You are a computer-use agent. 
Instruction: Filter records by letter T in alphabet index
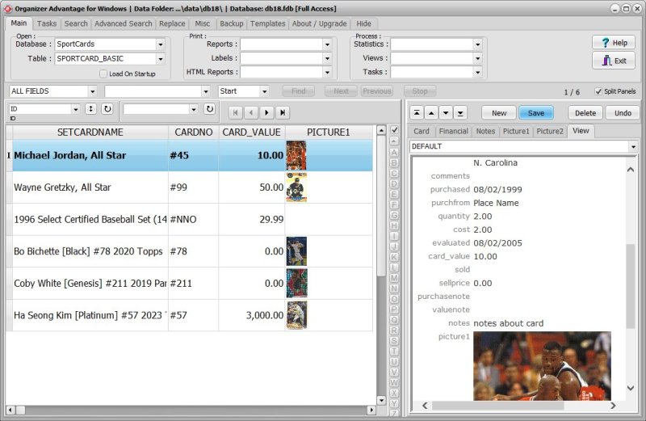point(394,352)
